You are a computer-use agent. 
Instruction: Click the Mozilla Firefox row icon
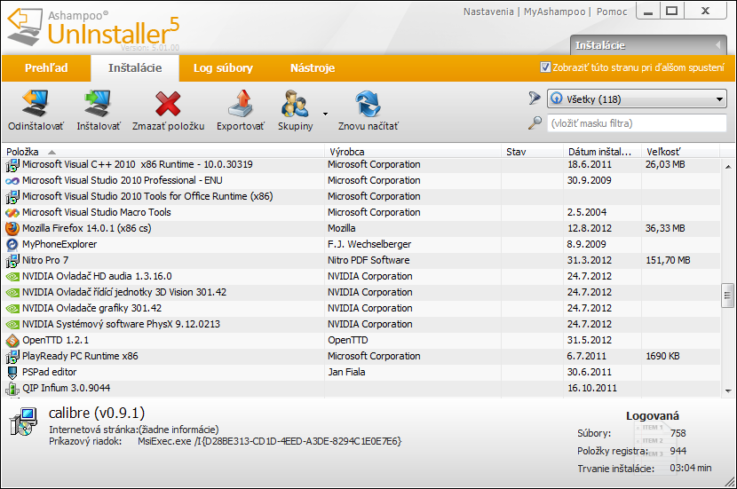(x=12, y=228)
